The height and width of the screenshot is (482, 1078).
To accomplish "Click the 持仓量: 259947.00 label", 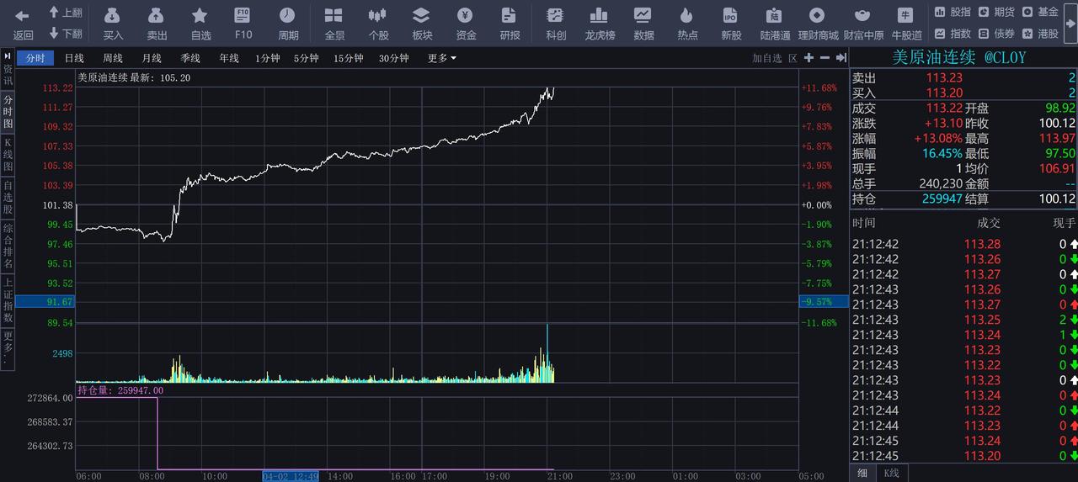I will 120,390.
